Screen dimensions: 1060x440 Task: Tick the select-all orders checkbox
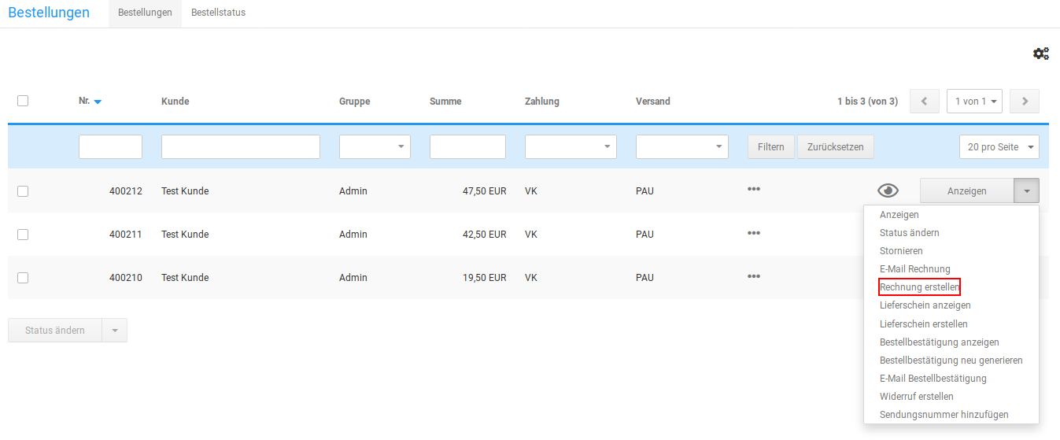[23, 101]
